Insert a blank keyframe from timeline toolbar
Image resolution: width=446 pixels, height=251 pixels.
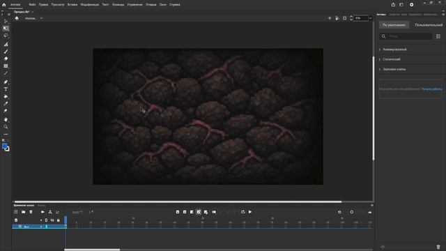coord(185,212)
